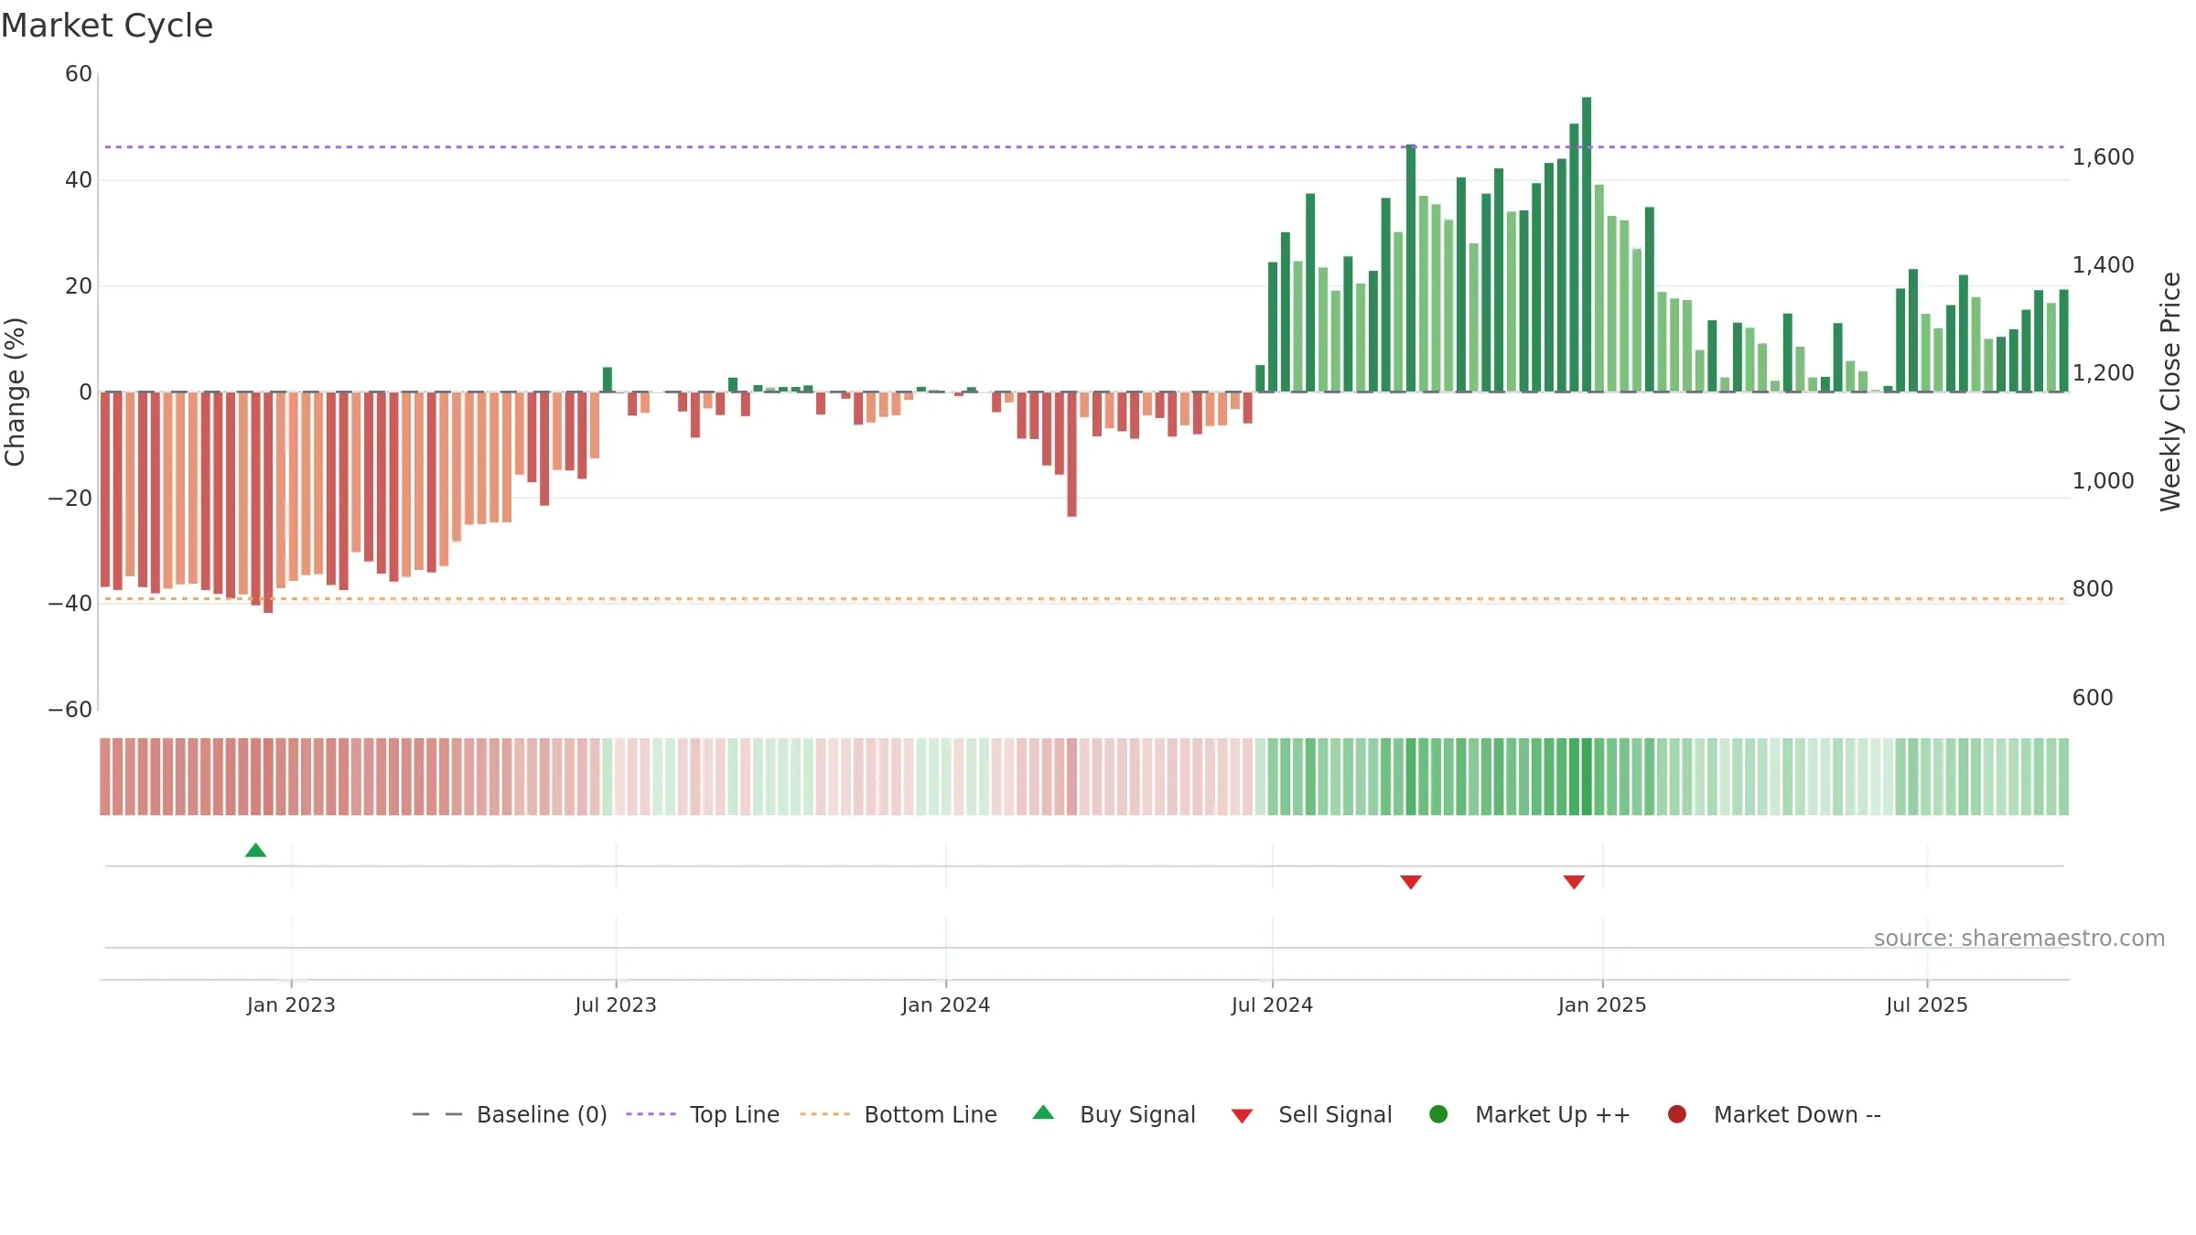Toggle the Buy Signal legend entry
2196x1235 pixels.
pyautogui.click(x=1114, y=1114)
